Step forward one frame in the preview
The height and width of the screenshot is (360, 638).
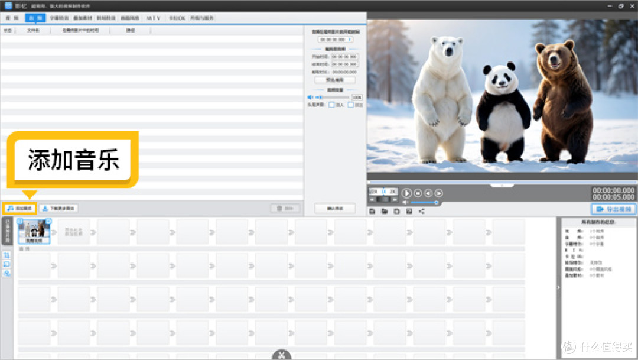point(438,193)
